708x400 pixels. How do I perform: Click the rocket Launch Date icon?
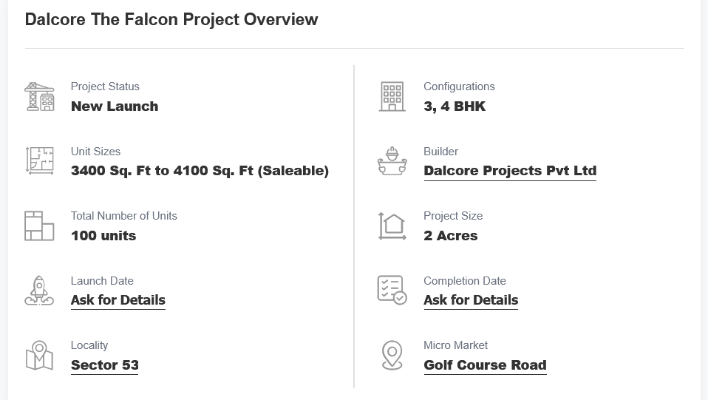[39, 291]
